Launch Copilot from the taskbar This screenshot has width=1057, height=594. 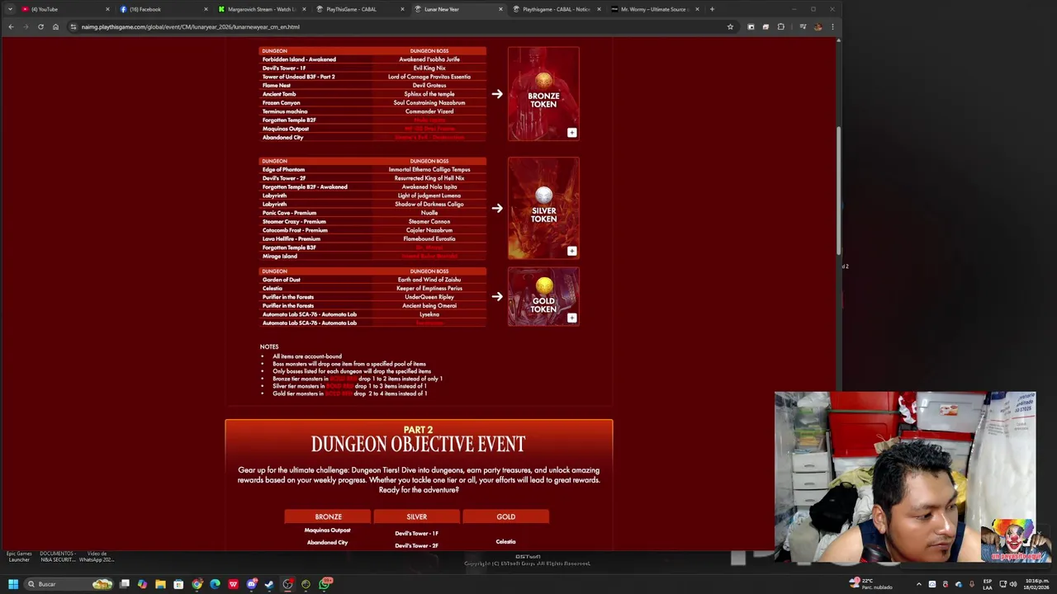(x=143, y=584)
